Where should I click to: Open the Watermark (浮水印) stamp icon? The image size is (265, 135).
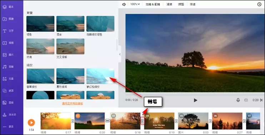[x=5, y=115]
